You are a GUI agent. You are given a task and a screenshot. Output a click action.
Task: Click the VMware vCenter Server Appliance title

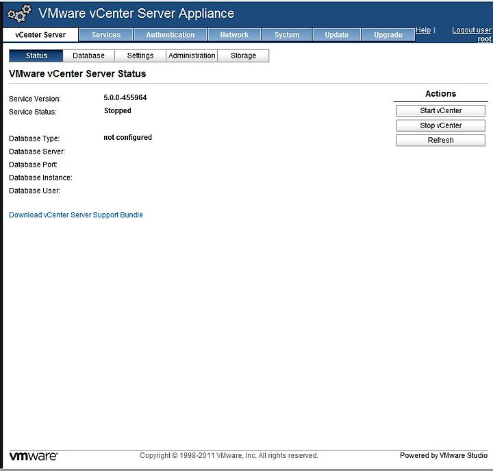(136, 13)
